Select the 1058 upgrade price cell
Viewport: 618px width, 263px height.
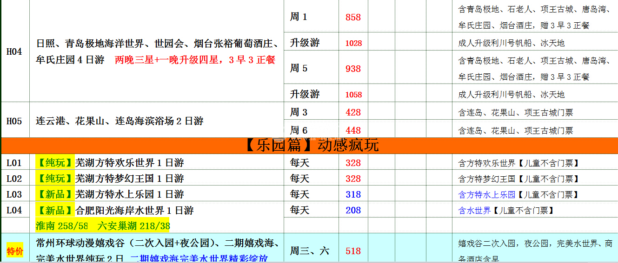click(353, 95)
